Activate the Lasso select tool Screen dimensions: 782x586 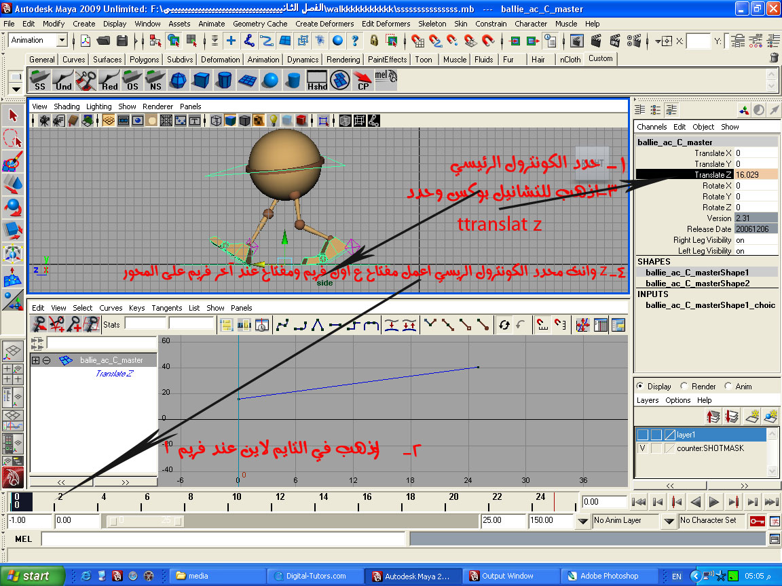point(13,138)
